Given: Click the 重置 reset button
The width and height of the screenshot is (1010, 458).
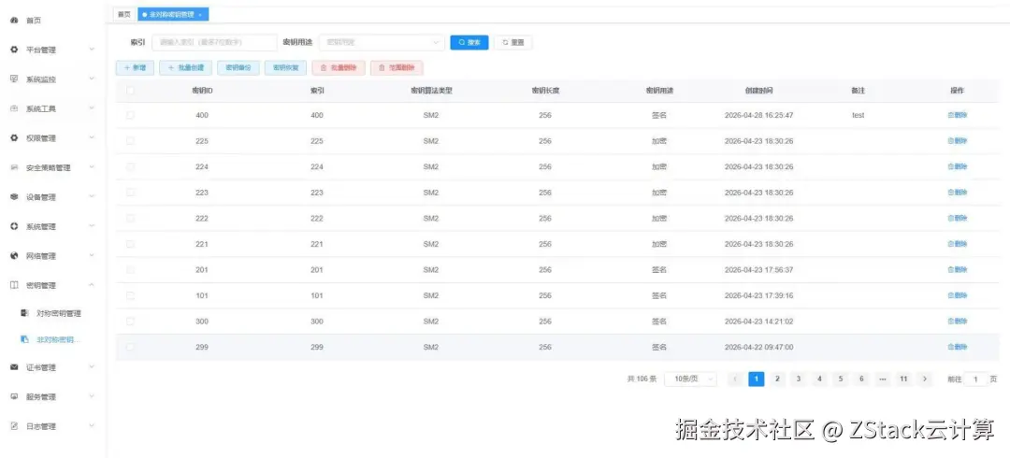Looking at the screenshot, I should coord(513,42).
